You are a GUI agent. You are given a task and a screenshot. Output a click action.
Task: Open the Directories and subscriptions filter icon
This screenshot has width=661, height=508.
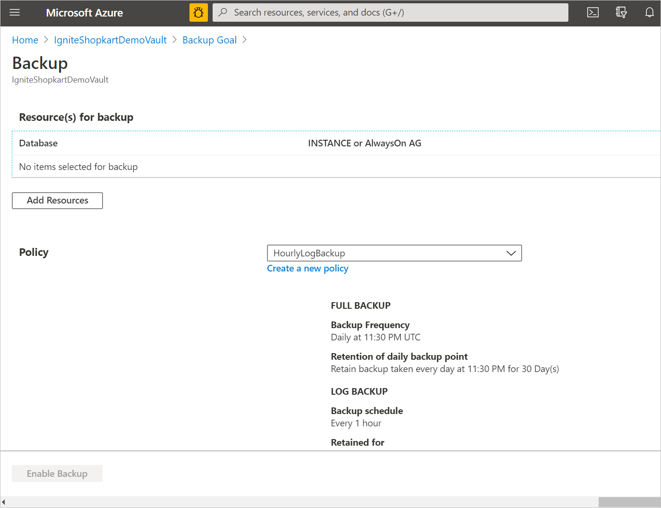[x=621, y=12]
